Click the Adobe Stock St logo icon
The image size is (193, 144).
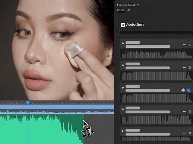click(x=123, y=25)
